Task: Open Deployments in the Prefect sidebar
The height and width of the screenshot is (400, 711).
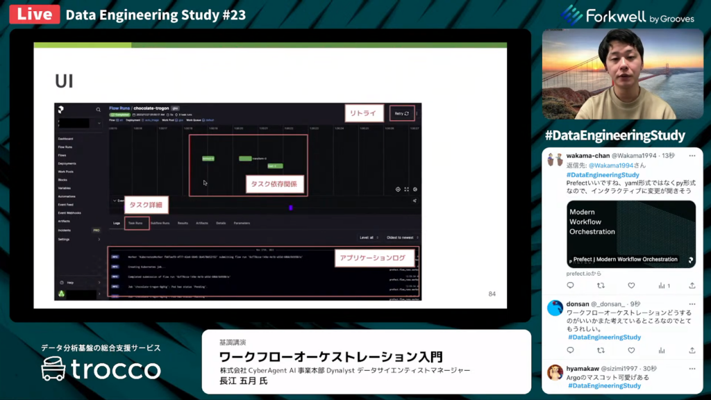Action: coord(67,163)
